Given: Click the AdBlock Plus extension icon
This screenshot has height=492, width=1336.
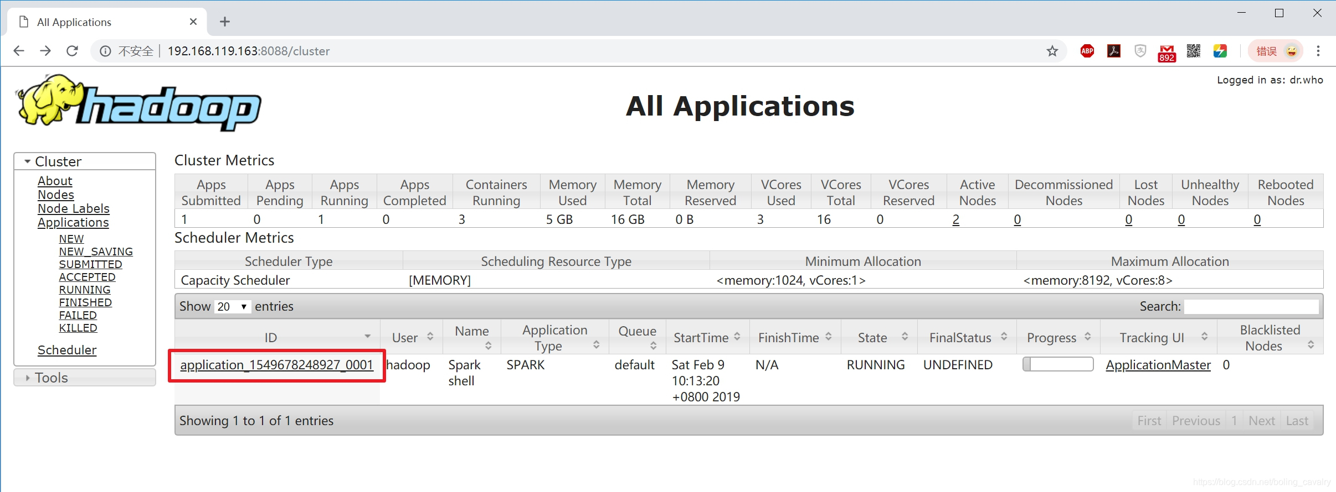Looking at the screenshot, I should [1087, 51].
